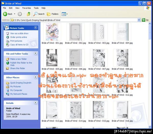Screen dimensions: 153x134
Task: Click the Share this folder icon
Action: (x=8, y=68)
